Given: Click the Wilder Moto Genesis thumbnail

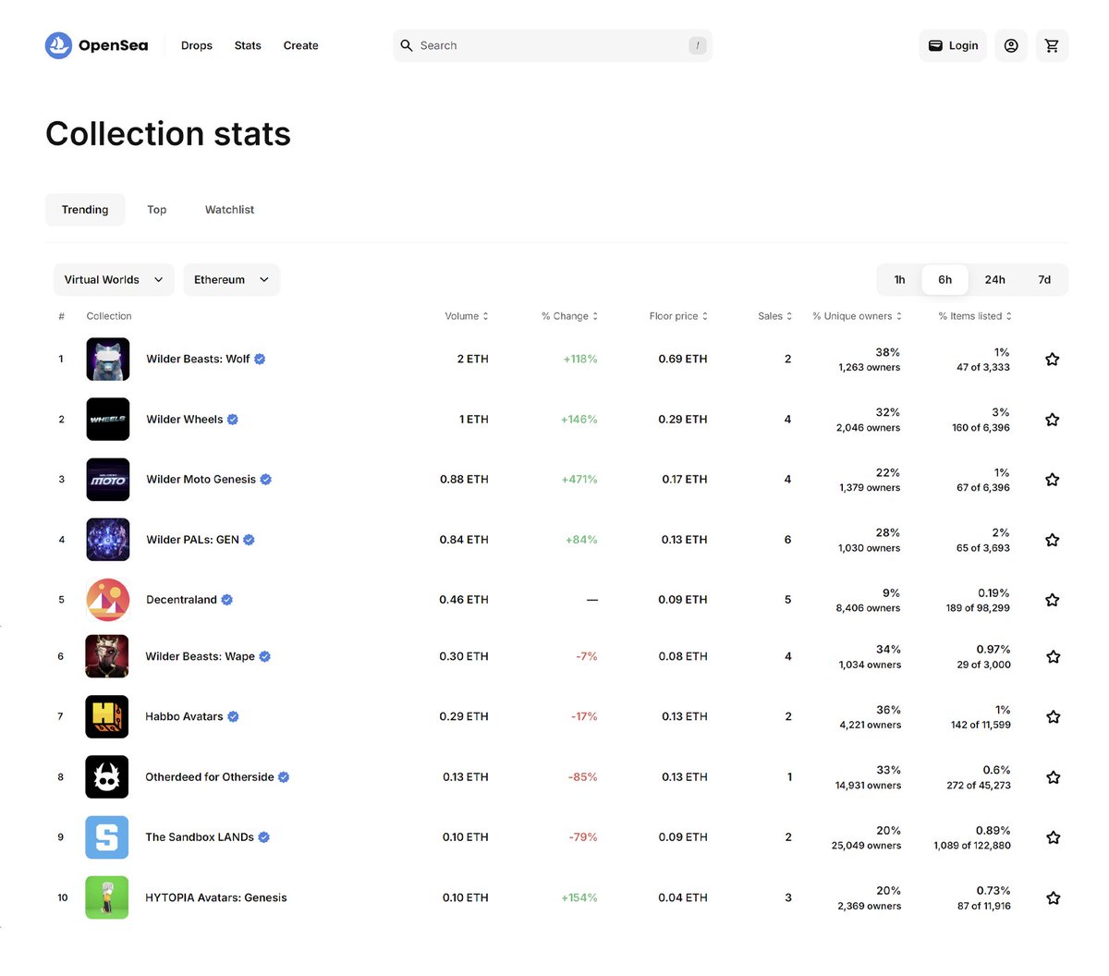Looking at the screenshot, I should [x=108, y=480].
